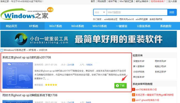180x103 pixels.
Task: Open 网站地图 link in top bar
Action: 101,1
